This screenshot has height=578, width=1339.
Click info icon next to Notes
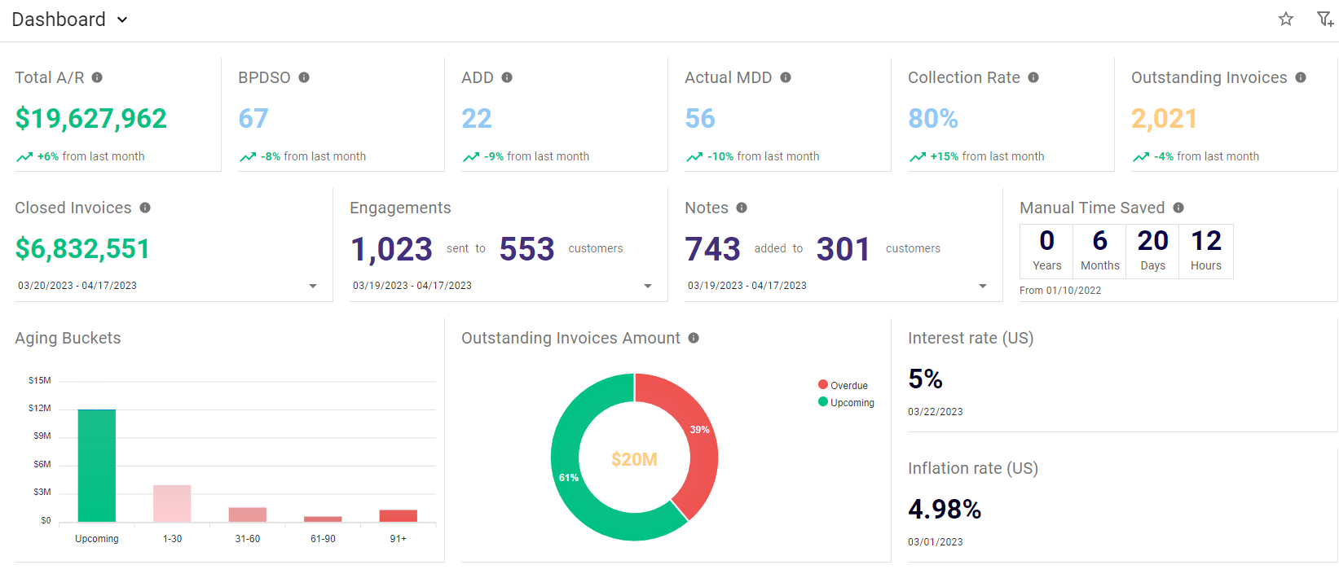(742, 208)
